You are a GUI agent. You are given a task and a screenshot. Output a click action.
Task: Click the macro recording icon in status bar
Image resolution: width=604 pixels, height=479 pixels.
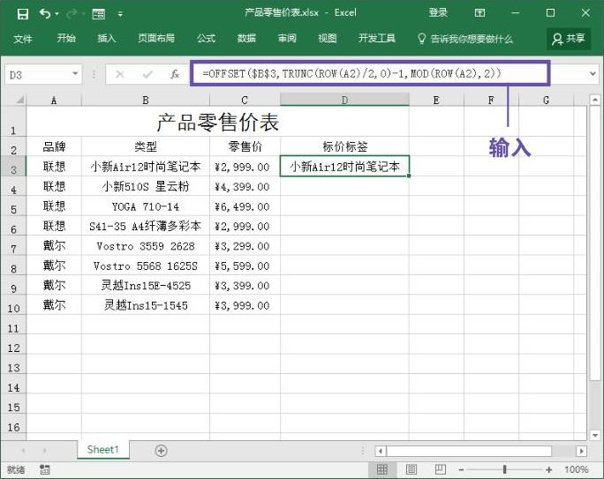[45, 469]
